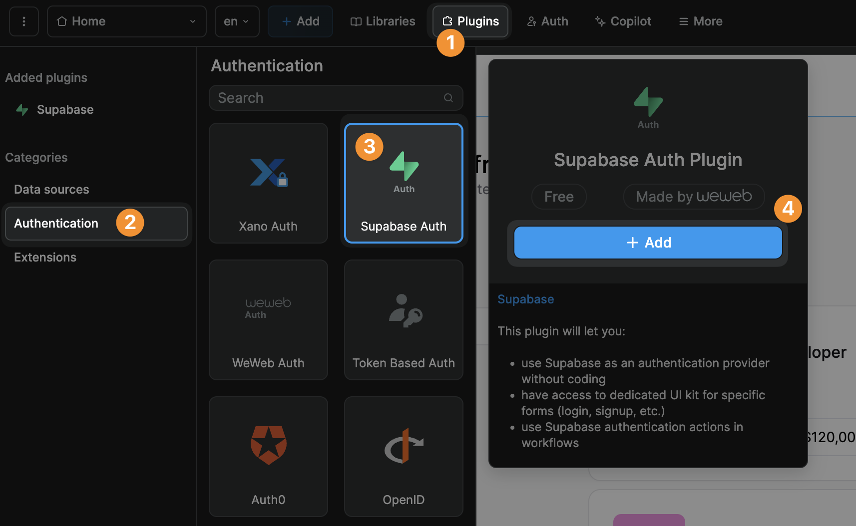Select the Auth0 shield icon

pyautogui.click(x=268, y=444)
